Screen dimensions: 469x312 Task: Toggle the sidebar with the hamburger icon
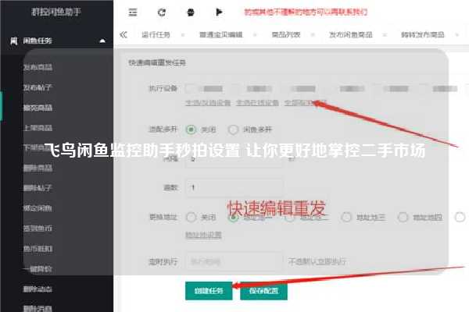click(x=133, y=12)
